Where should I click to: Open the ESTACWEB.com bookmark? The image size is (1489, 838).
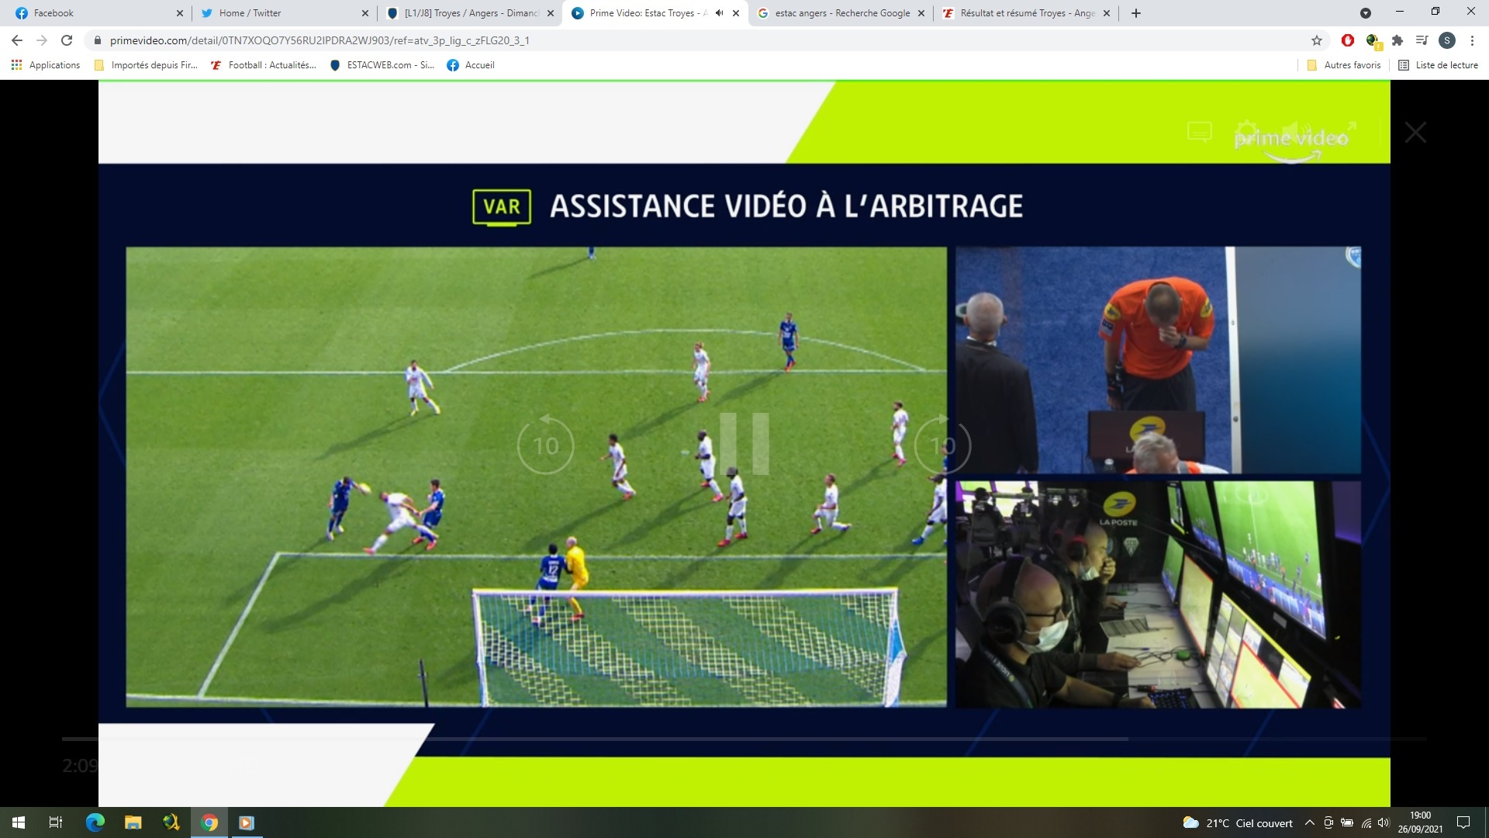point(382,65)
